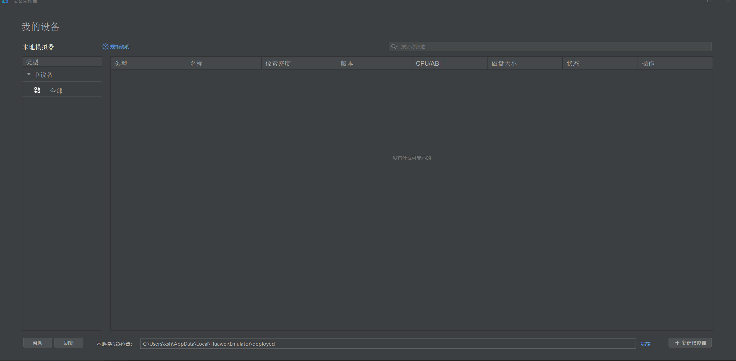Image resolution: width=736 pixels, height=361 pixels.
Task: Click the 本地模拟器 heading
Action: [38, 47]
